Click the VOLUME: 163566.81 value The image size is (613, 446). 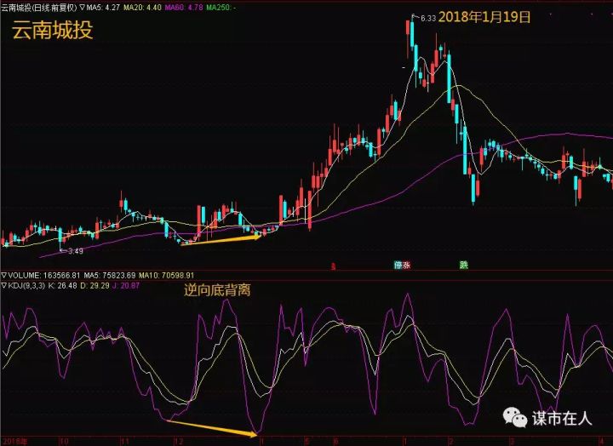point(43,276)
